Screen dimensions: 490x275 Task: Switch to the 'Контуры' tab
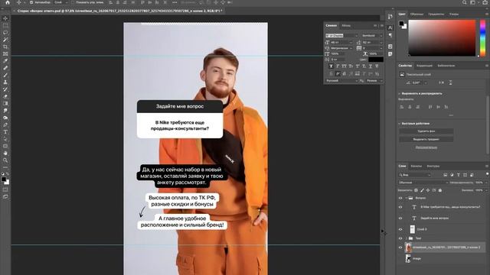(x=433, y=167)
